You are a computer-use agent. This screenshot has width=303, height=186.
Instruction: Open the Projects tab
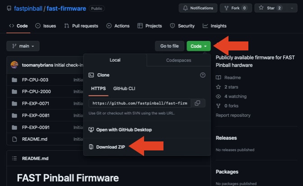point(149,26)
